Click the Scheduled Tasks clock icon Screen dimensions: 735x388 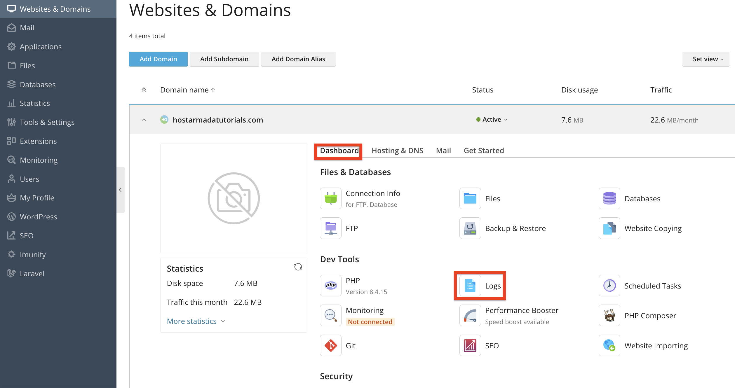coord(609,286)
